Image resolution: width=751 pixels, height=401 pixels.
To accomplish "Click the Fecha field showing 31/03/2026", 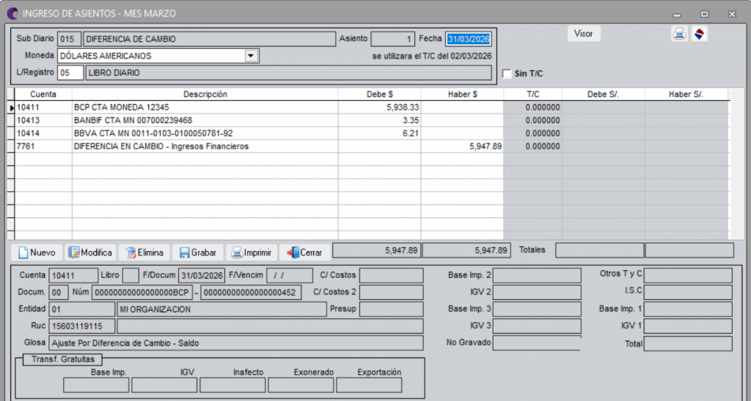I will coord(469,40).
